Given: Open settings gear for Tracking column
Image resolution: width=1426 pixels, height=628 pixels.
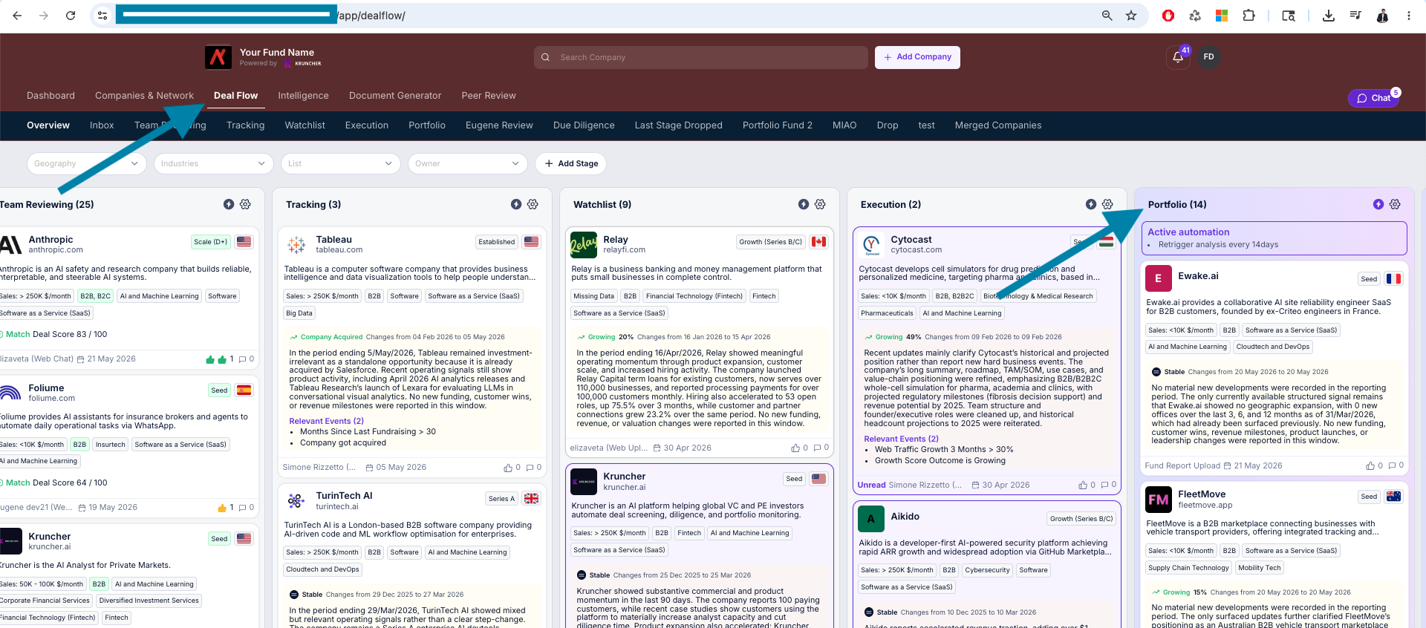Looking at the screenshot, I should tap(533, 204).
